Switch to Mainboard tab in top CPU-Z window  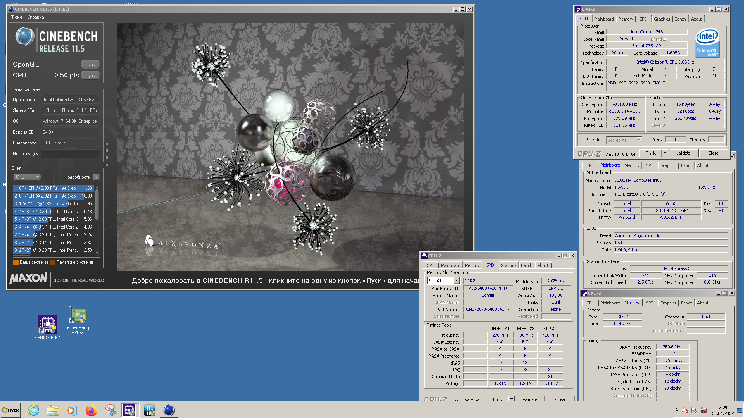(604, 19)
